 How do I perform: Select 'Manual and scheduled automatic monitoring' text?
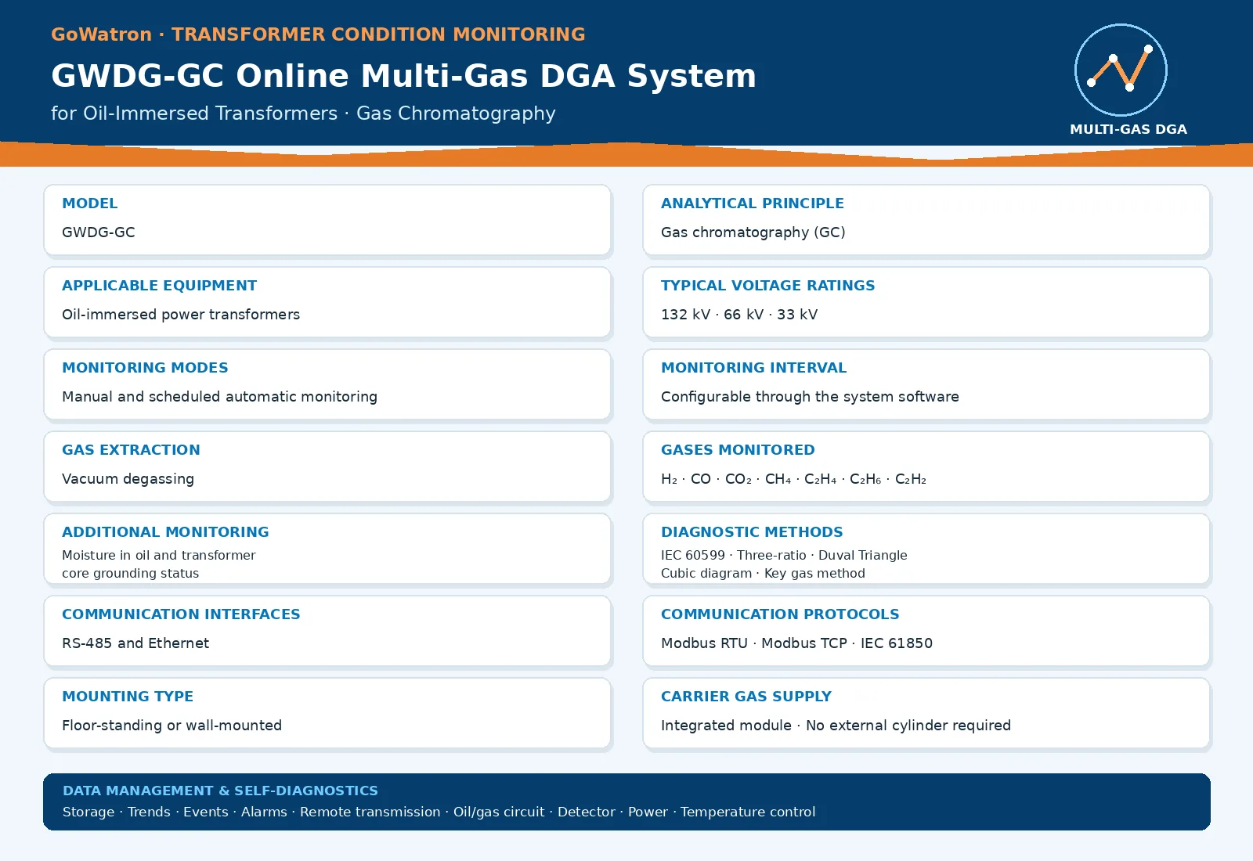point(220,397)
